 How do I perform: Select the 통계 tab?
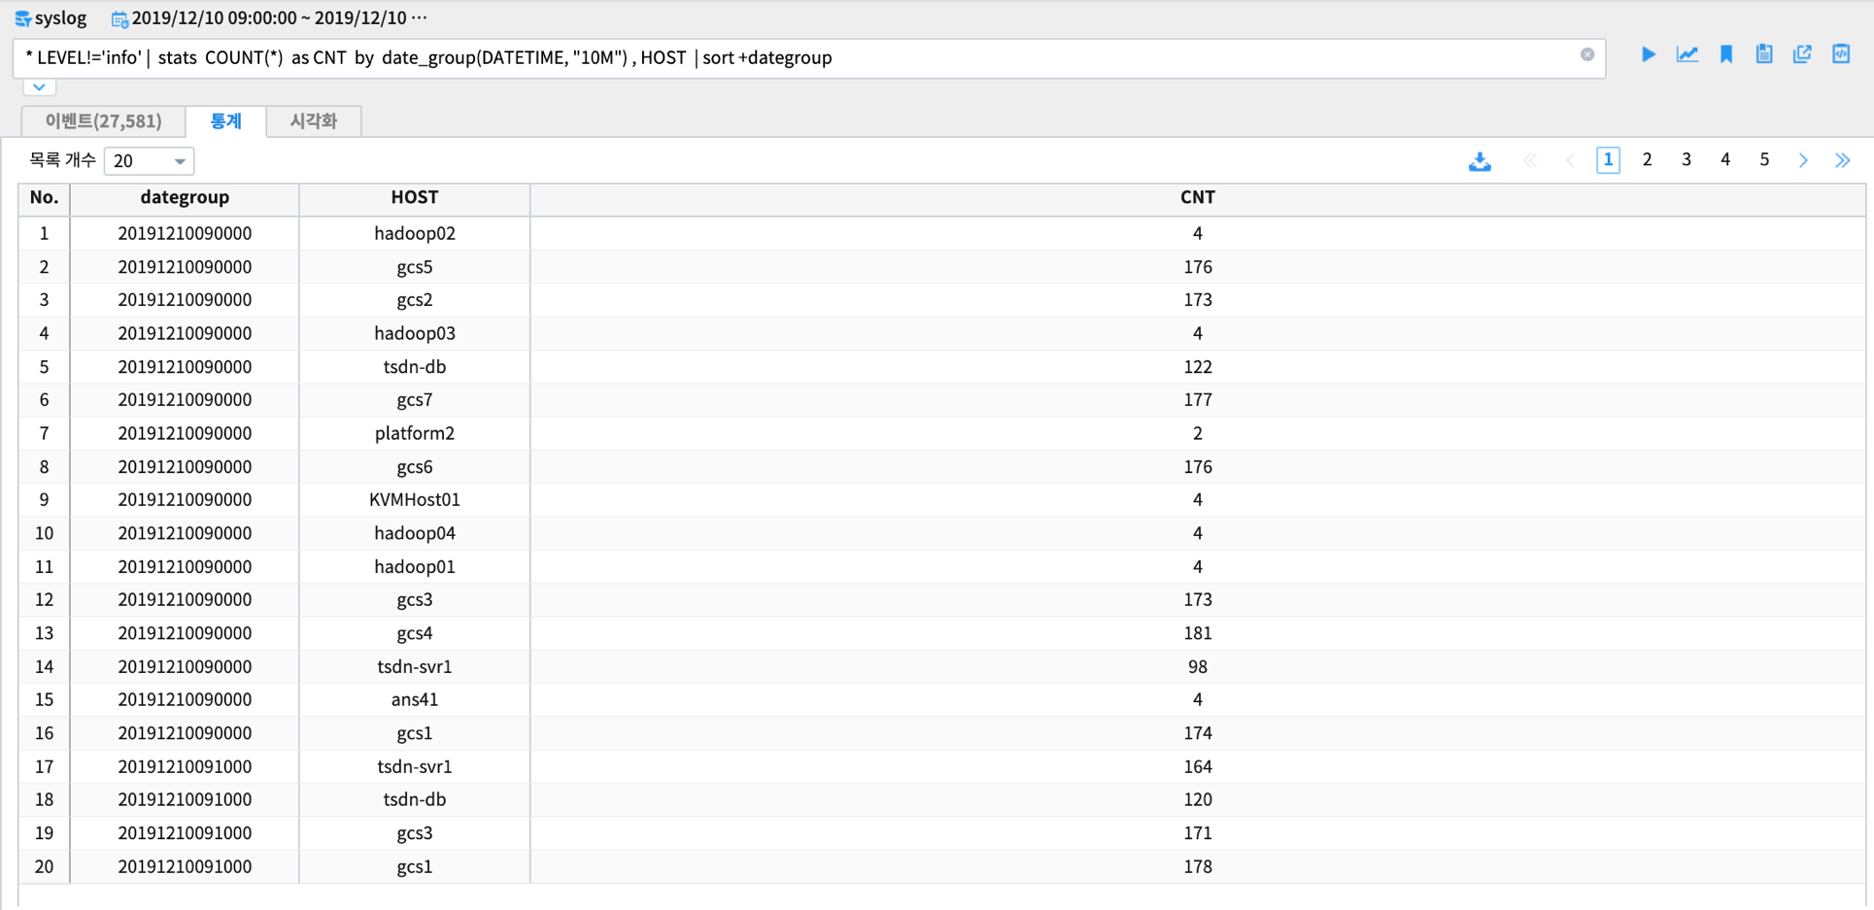point(225,120)
